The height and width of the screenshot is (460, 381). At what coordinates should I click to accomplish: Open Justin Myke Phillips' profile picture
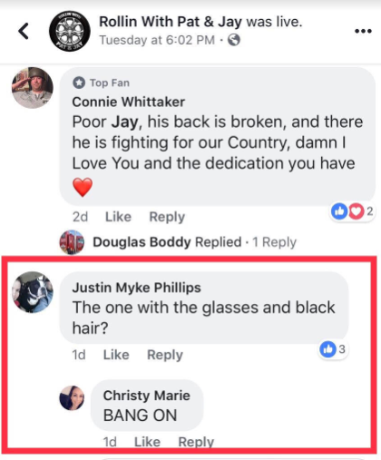[33, 292]
